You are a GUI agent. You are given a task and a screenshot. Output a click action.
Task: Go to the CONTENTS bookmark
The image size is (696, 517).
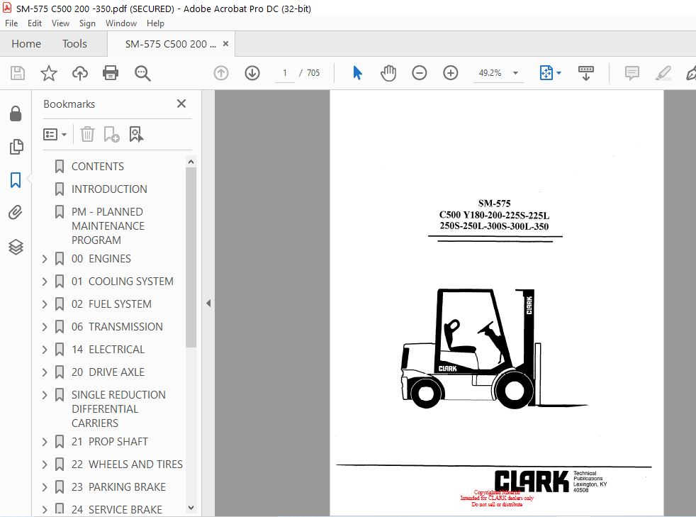98,167
